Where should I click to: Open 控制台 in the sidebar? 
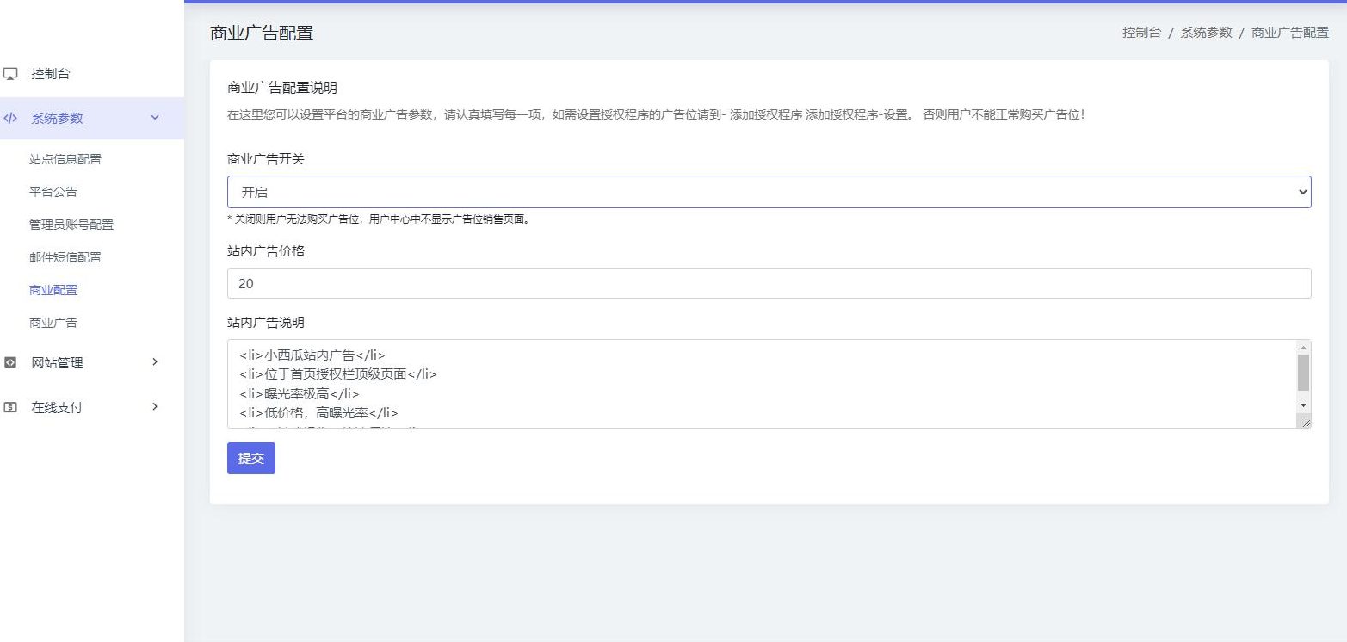pyautogui.click(x=51, y=74)
